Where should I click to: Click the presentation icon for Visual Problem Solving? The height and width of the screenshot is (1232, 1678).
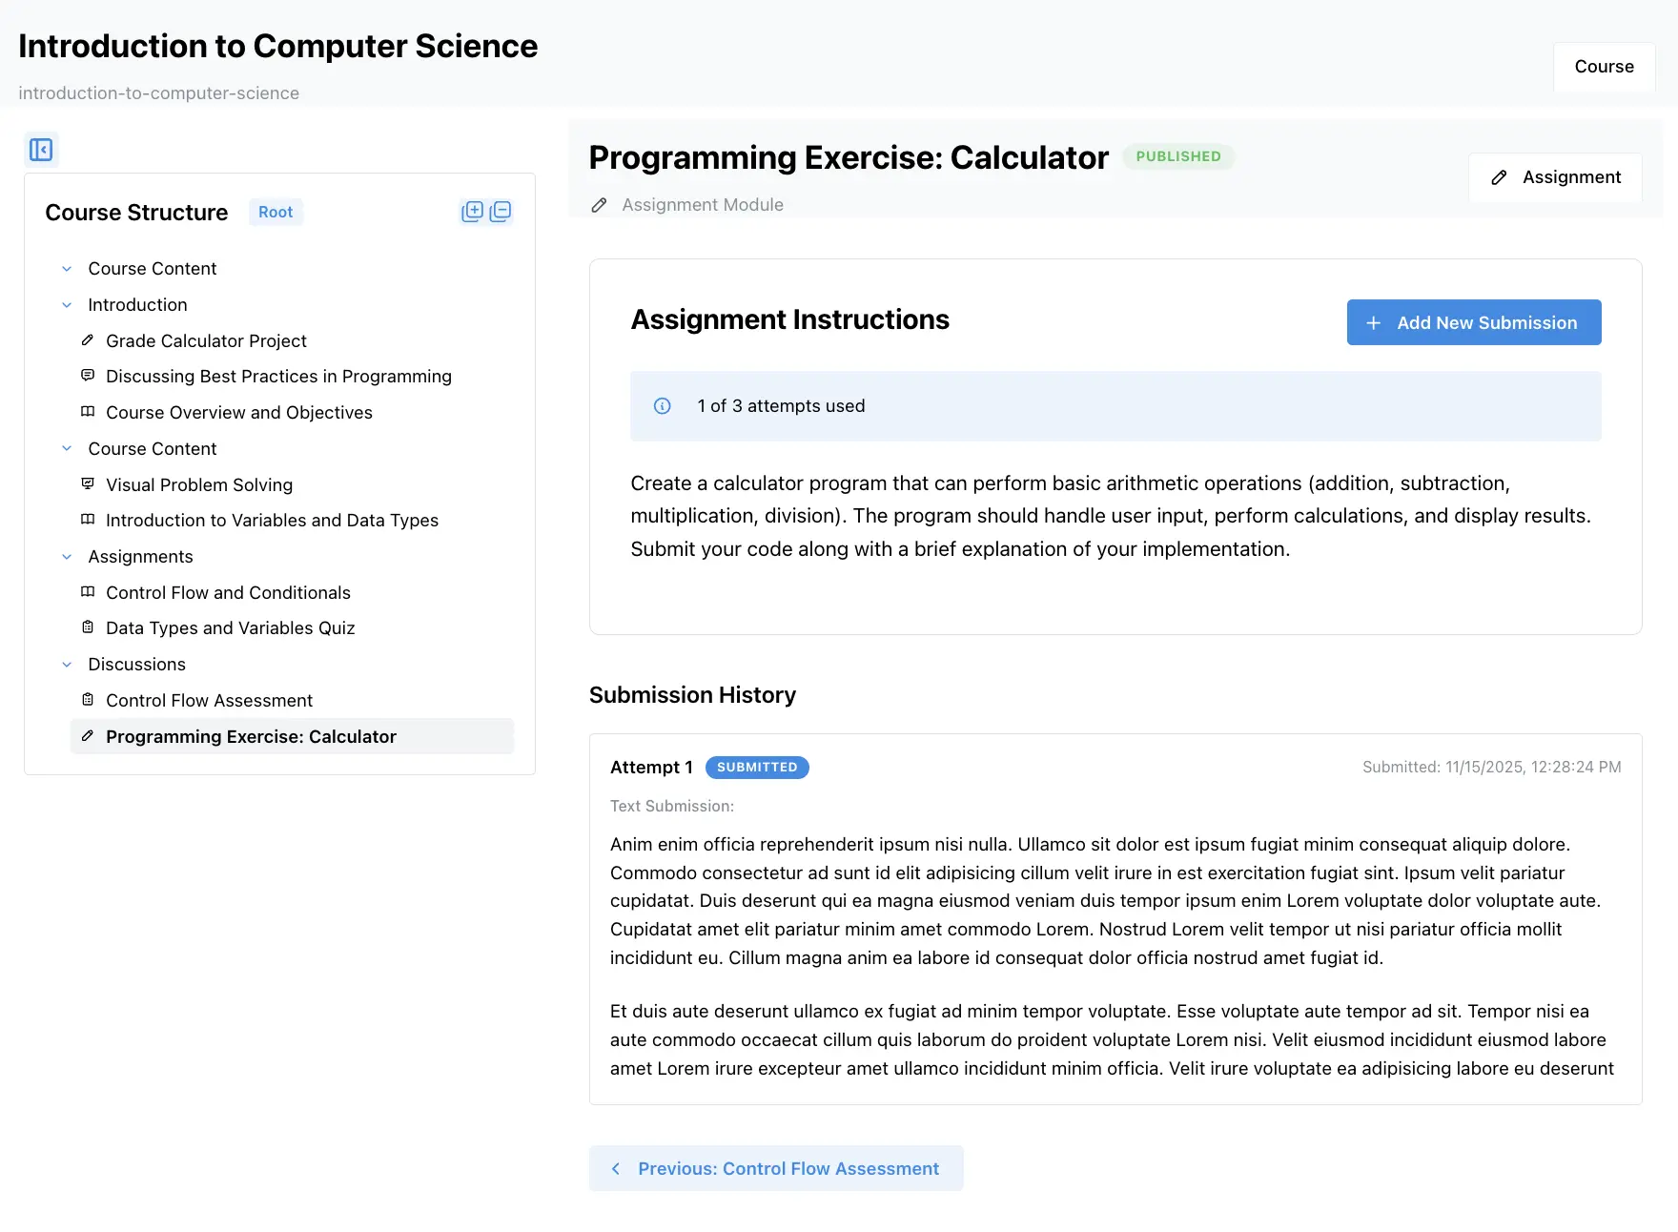88,484
